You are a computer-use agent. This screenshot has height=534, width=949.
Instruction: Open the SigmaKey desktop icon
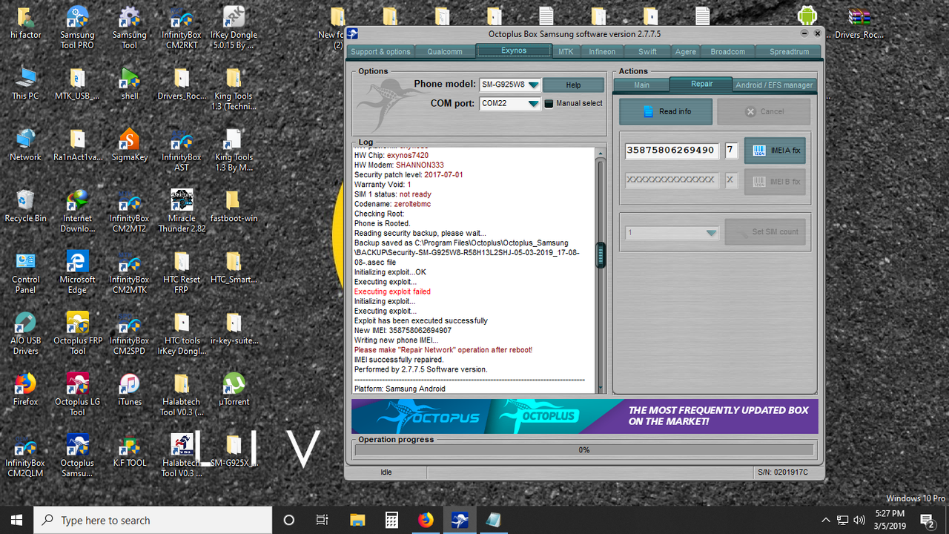(130, 145)
